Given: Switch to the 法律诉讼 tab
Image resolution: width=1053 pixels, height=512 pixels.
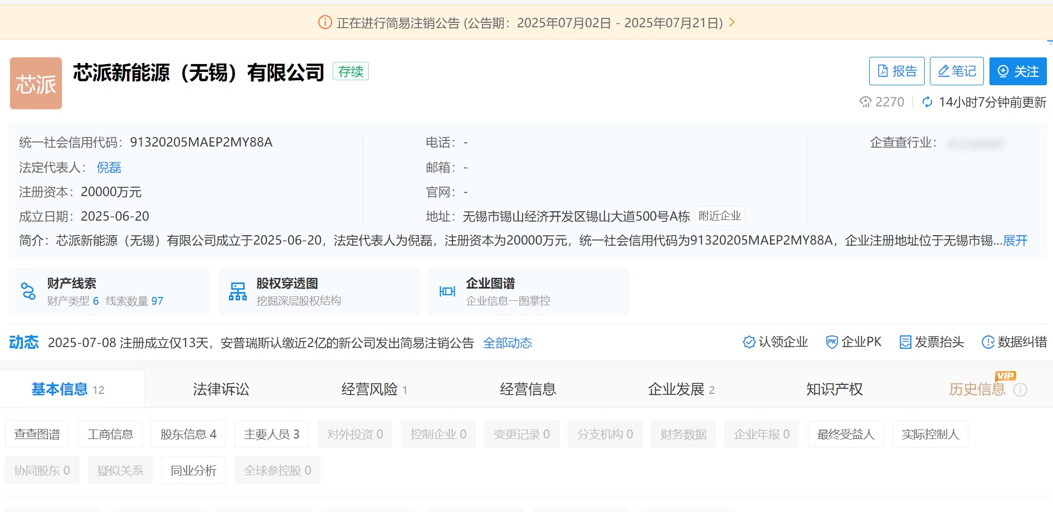Looking at the screenshot, I should [221, 389].
